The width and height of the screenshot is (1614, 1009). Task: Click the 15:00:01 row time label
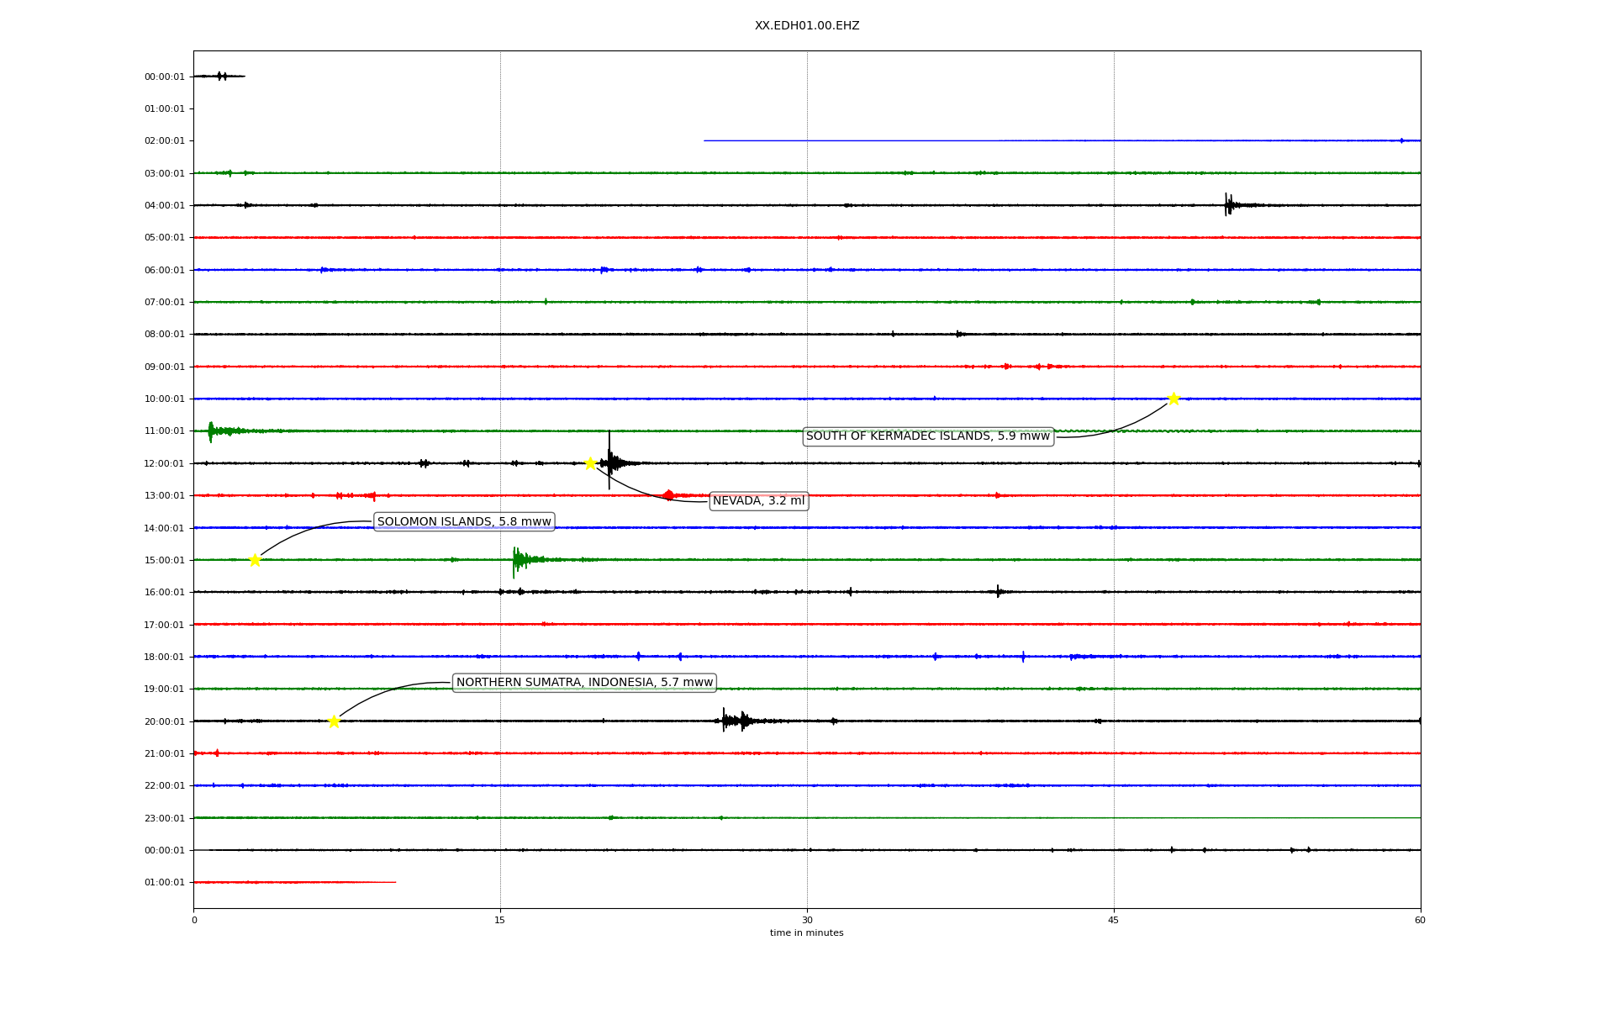click(x=164, y=561)
